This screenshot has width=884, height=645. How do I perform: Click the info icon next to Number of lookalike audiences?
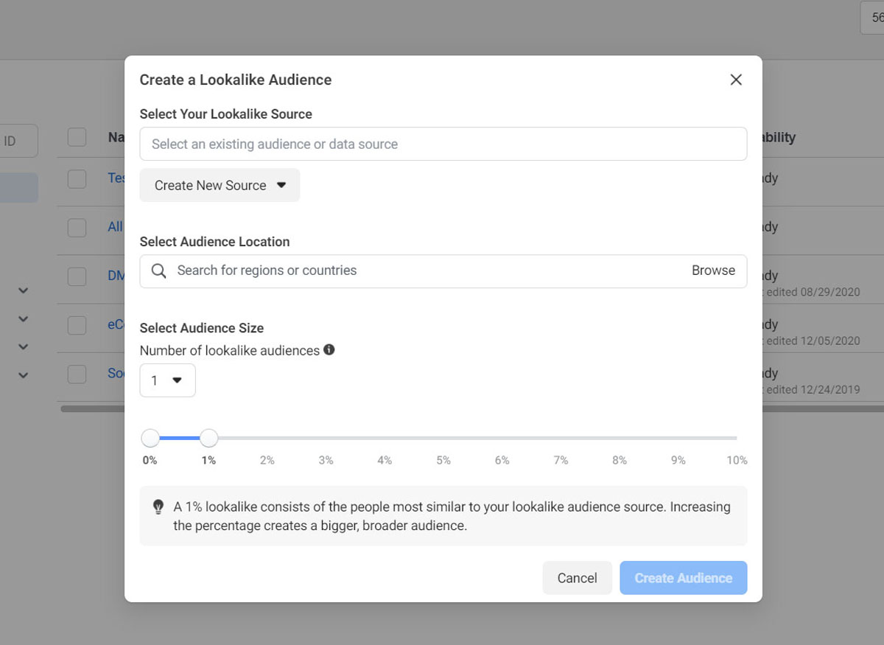[329, 350]
